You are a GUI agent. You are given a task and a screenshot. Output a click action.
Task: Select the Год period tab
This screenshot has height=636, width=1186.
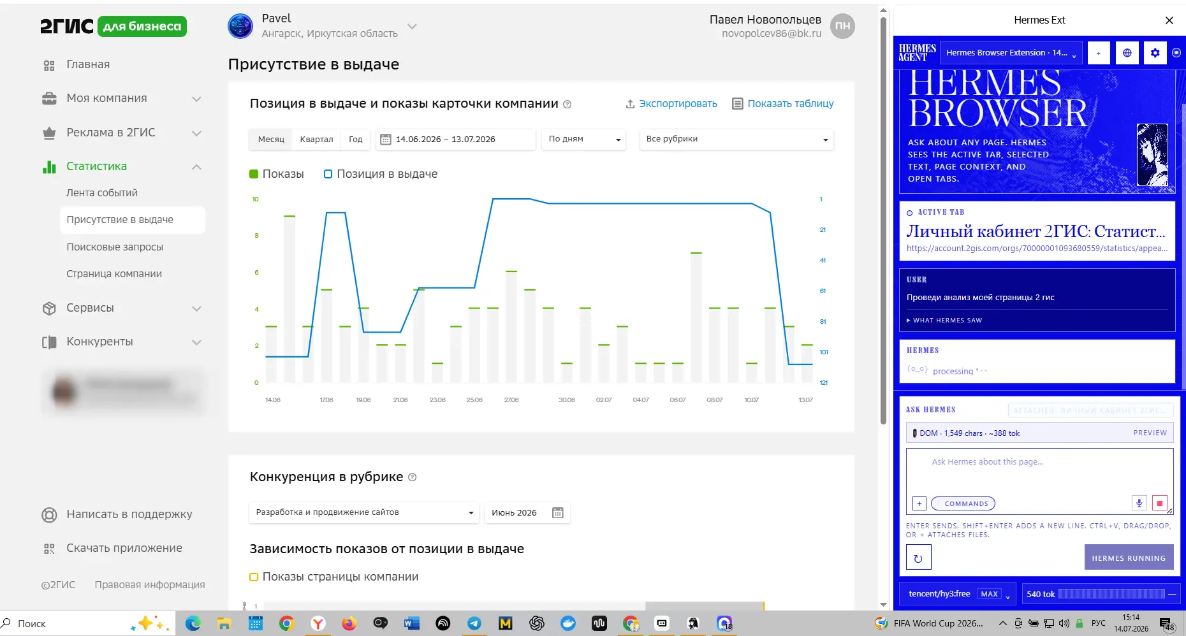(x=356, y=139)
